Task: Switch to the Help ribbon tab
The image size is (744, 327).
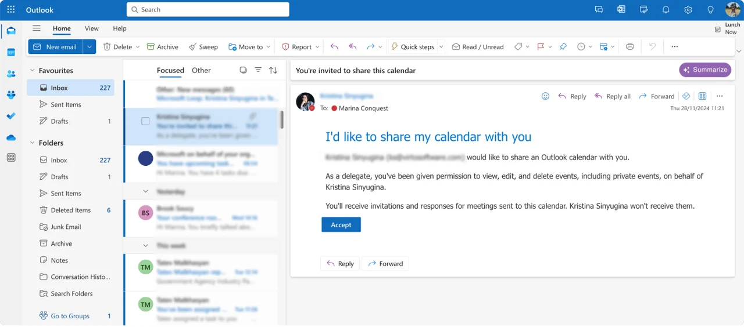Action: [120, 28]
